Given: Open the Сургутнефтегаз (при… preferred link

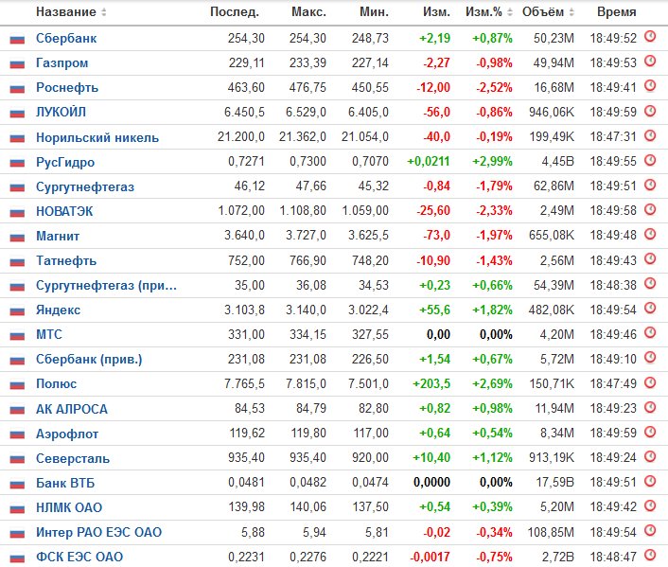Looking at the screenshot, I should click(x=106, y=285).
